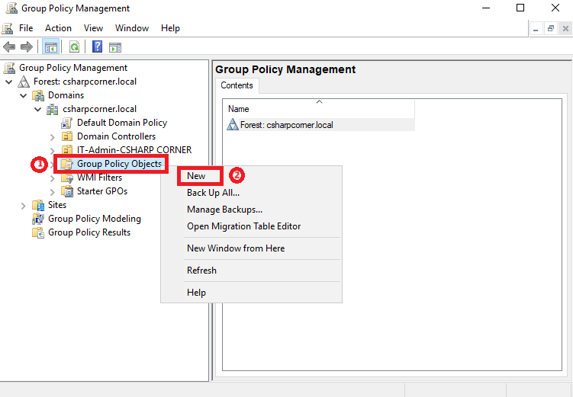Choose Manage Backups... from context menu
573x397 pixels.
pyautogui.click(x=252, y=210)
